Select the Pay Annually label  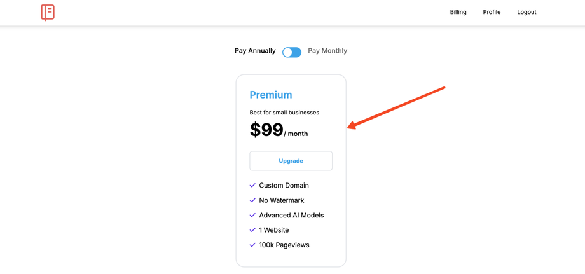pos(255,51)
